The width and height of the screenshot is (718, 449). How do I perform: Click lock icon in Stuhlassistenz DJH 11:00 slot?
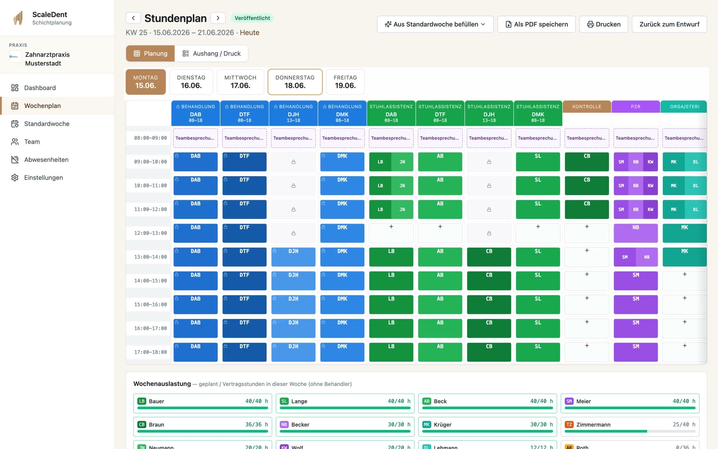coord(489,209)
